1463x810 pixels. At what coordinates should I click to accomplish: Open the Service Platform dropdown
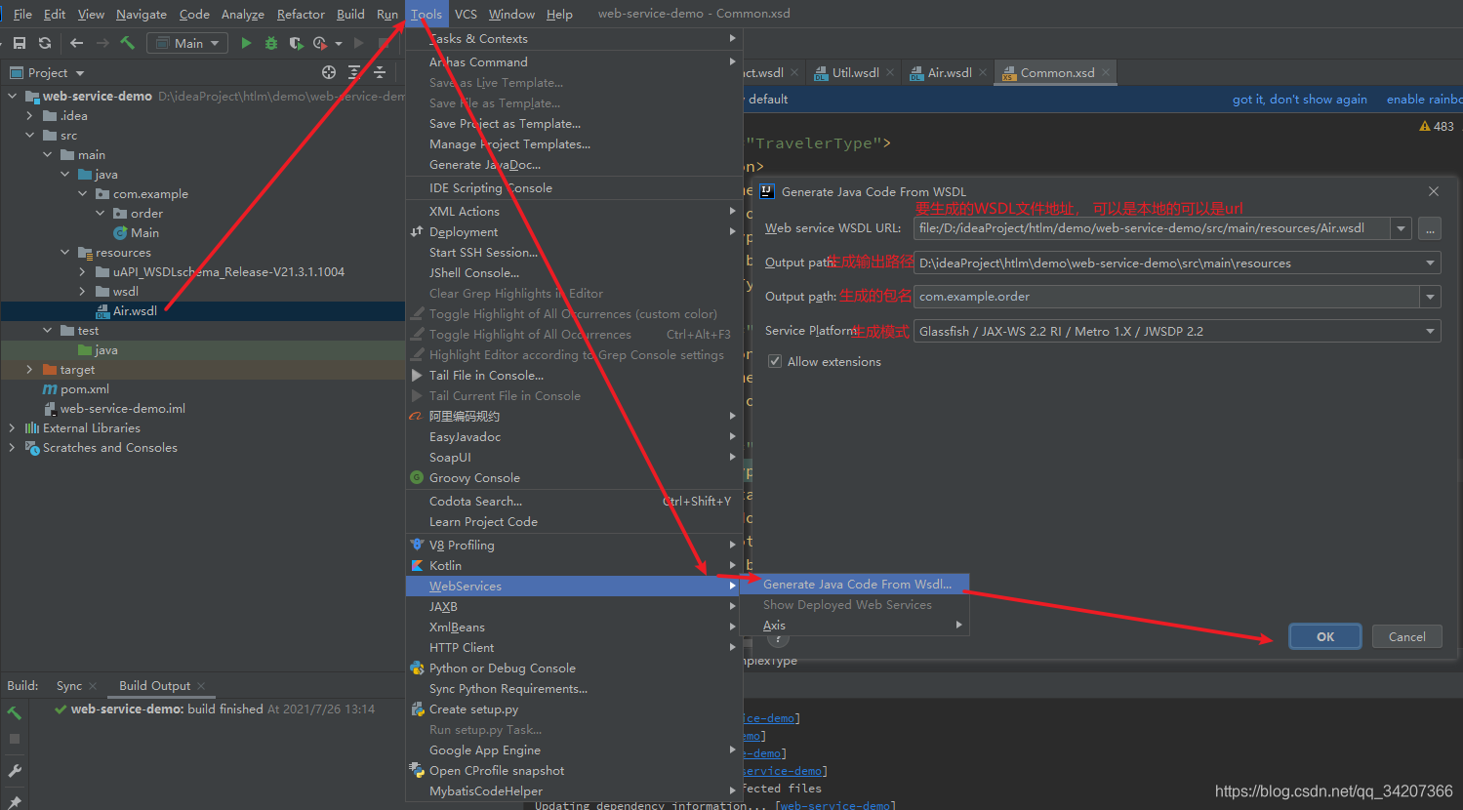[x=1178, y=331]
